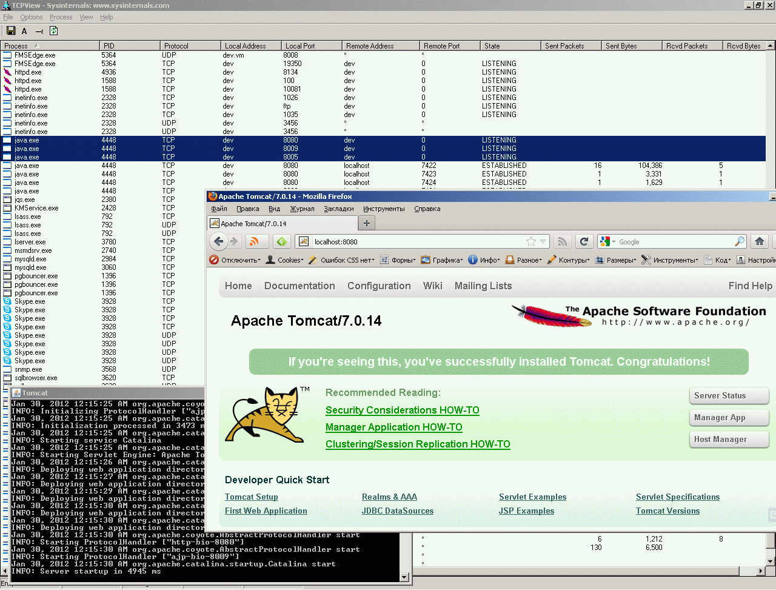776x590 pixels.
Task: Click the Skype icon in first Skype.exe row
Action: [x=7, y=301]
